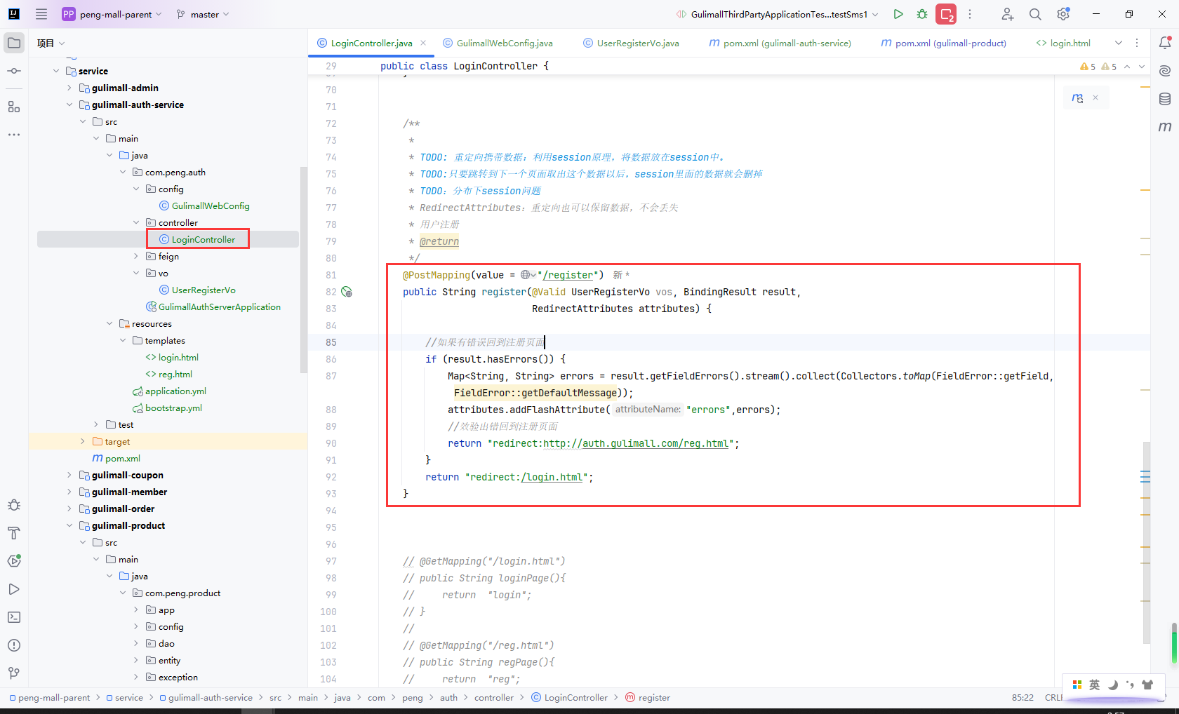Image resolution: width=1179 pixels, height=714 pixels.
Task: Open run configuration selector dropdown
Action: point(777,14)
